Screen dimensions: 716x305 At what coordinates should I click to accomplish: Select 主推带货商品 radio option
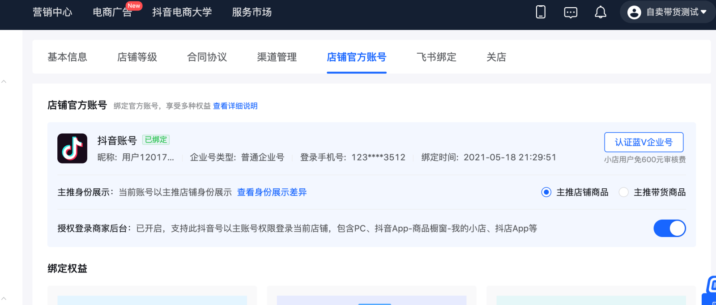pyautogui.click(x=623, y=192)
